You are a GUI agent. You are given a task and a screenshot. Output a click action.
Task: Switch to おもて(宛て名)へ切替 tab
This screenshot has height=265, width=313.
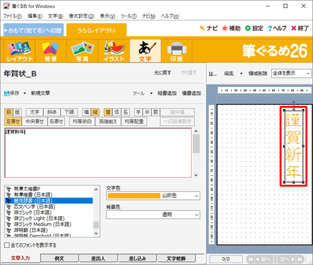[x=34, y=30]
